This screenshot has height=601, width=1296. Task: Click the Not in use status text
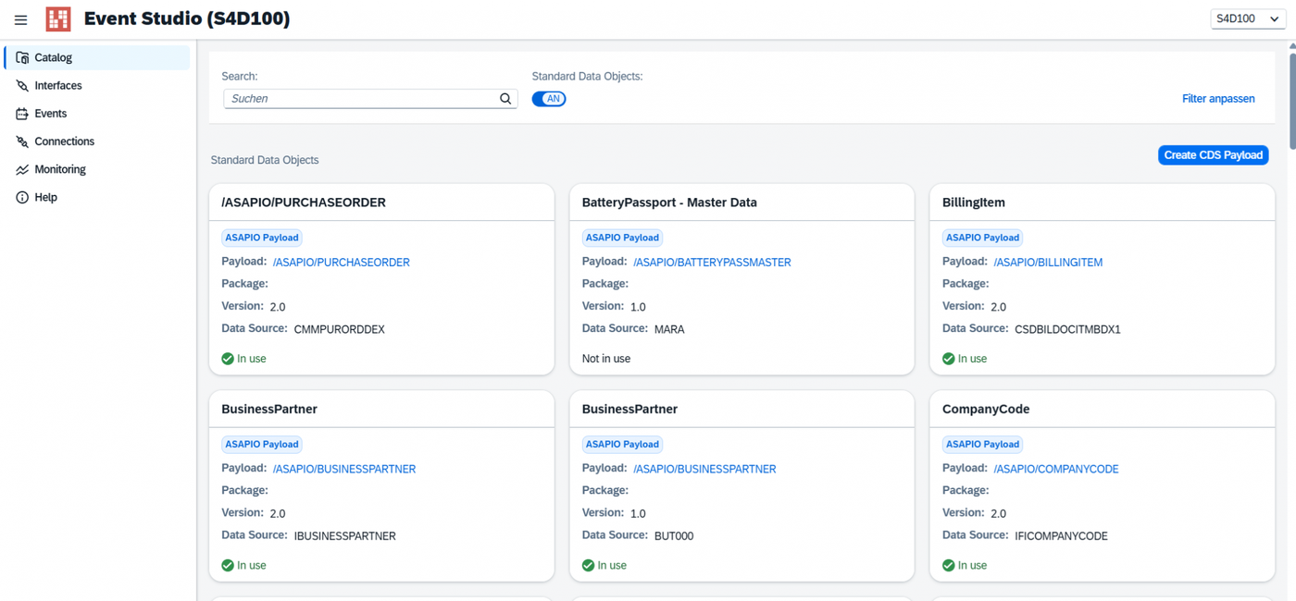606,359
